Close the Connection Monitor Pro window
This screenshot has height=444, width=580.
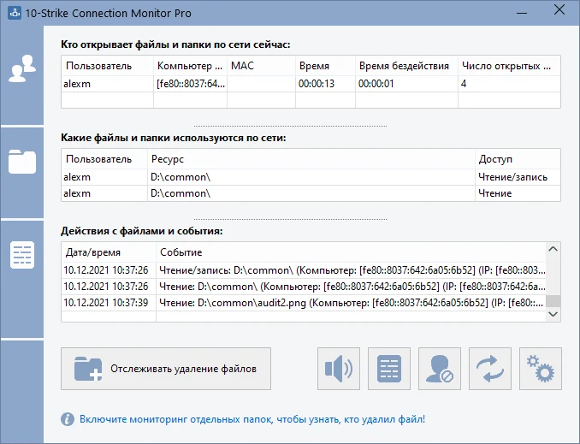[559, 10]
